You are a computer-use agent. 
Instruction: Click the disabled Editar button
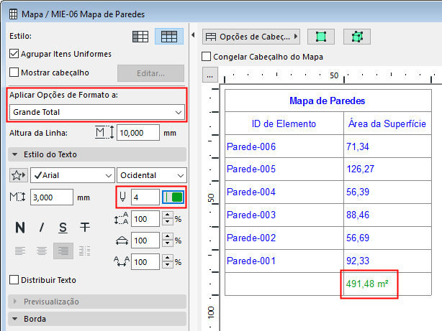click(x=150, y=73)
